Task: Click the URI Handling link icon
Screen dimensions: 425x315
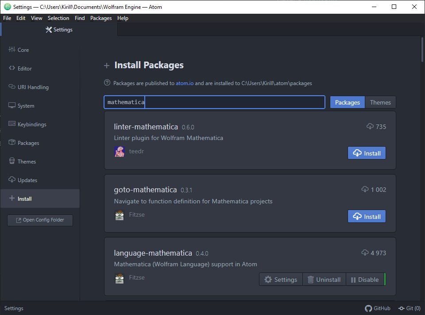Action: pyautogui.click(x=12, y=86)
